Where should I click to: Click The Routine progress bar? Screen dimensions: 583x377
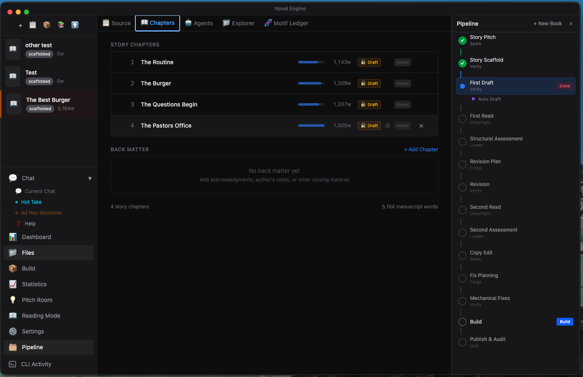[311, 62]
